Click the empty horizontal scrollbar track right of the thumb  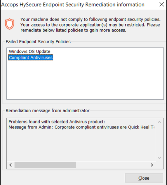[112, 165]
